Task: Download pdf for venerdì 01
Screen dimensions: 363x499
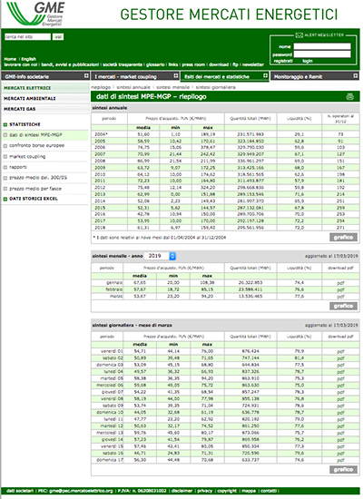Action: pyautogui.click(x=340, y=351)
